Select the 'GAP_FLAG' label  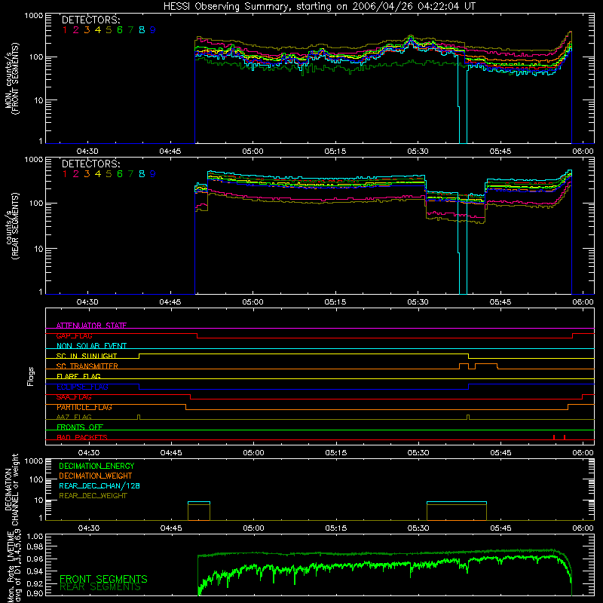(74, 335)
